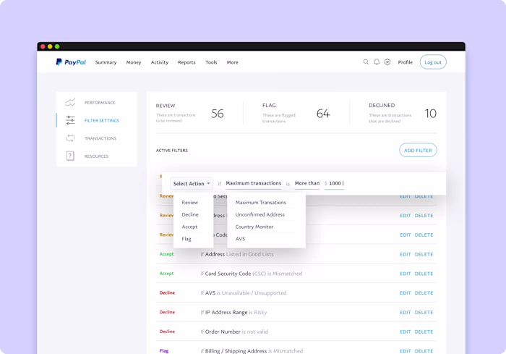This screenshot has height=354, width=506.
Task: Click the Filter Settings sliders icon
Action: pyautogui.click(x=70, y=120)
